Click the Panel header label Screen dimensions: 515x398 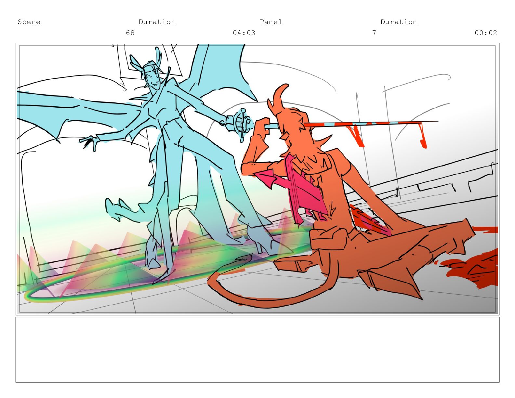tap(271, 22)
